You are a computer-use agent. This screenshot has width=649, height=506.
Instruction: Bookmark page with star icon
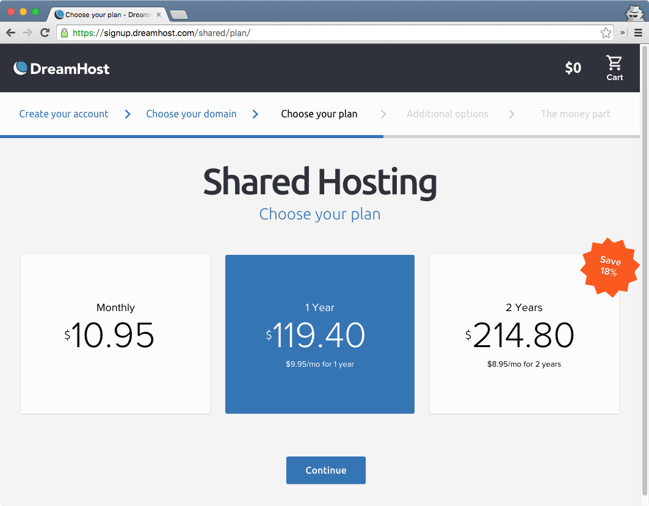click(x=605, y=33)
